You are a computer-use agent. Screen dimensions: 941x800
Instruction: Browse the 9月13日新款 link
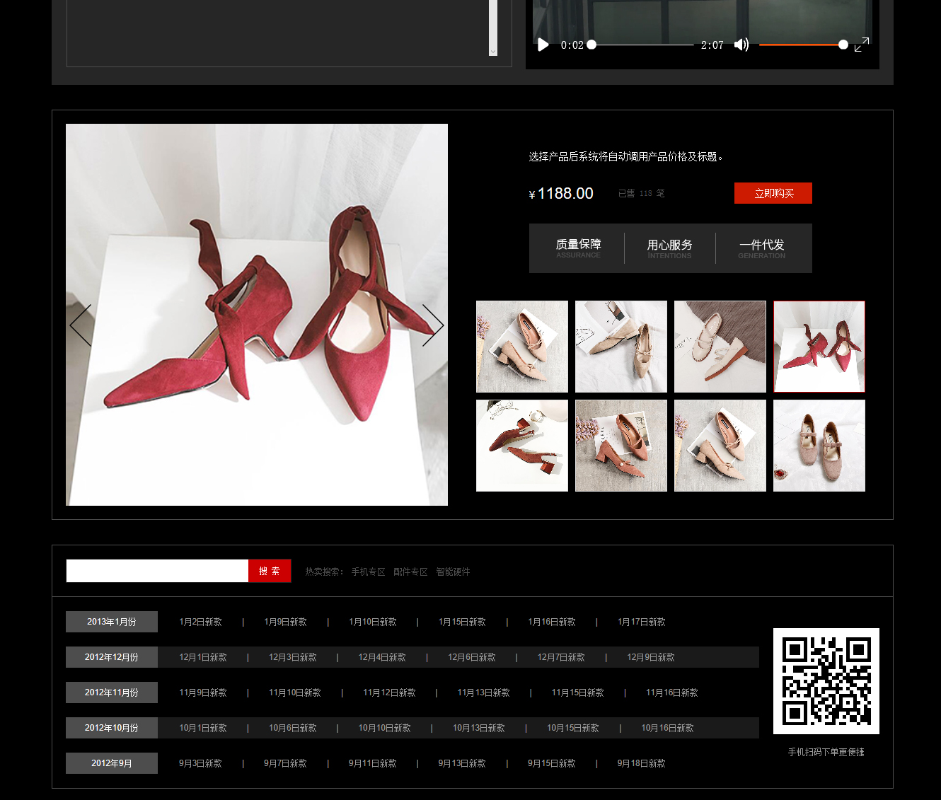point(462,763)
